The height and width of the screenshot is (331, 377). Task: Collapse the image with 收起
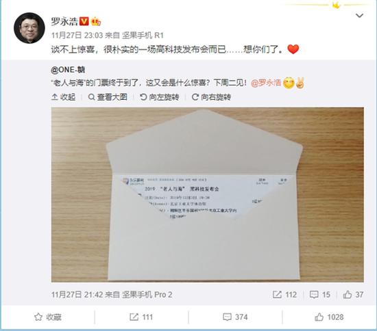tap(64, 97)
